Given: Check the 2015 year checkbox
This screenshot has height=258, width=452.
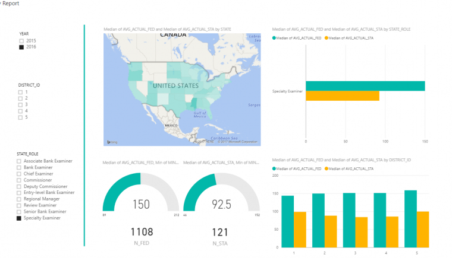Looking at the screenshot, I should point(21,41).
